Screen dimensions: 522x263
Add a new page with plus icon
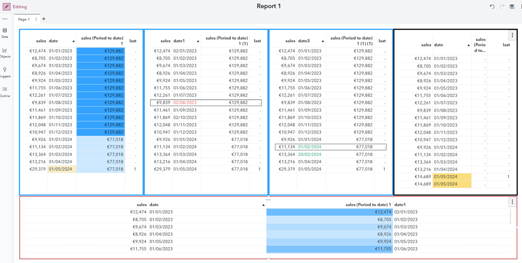(x=43, y=19)
